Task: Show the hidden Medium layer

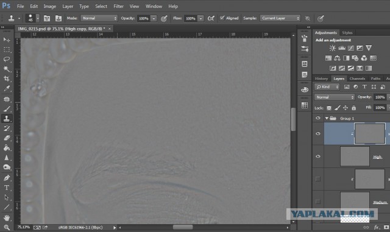Action: click(318, 202)
